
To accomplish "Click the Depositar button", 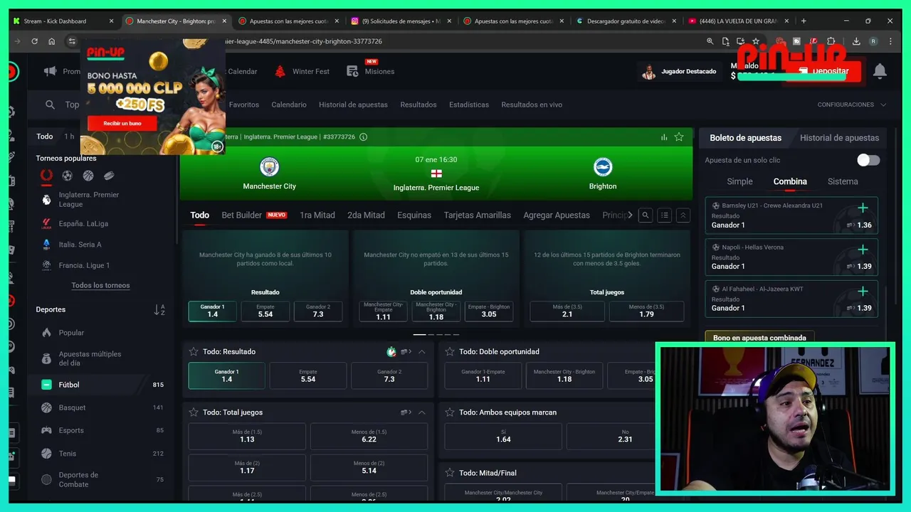I will 823,71.
